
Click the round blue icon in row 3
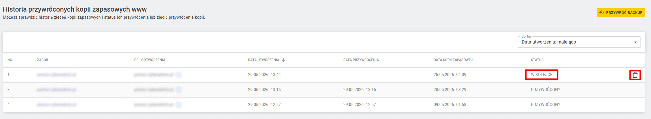pyautogui.click(x=179, y=90)
